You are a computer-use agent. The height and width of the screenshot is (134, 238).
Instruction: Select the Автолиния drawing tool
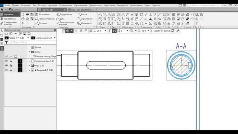[42, 15]
